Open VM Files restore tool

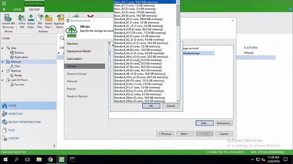click(x=39, y=22)
